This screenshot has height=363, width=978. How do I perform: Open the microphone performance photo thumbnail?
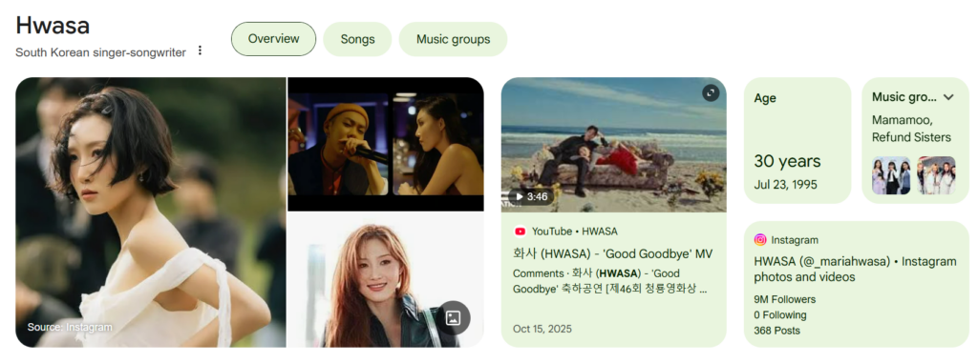386,144
